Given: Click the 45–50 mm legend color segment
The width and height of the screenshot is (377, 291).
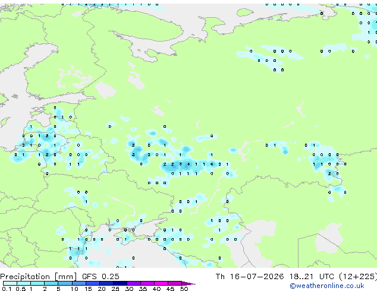Looking at the screenshot, I should click(175, 283).
